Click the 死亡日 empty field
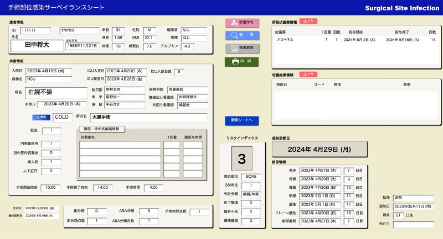This screenshot has width=443, height=239. [413, 225]
